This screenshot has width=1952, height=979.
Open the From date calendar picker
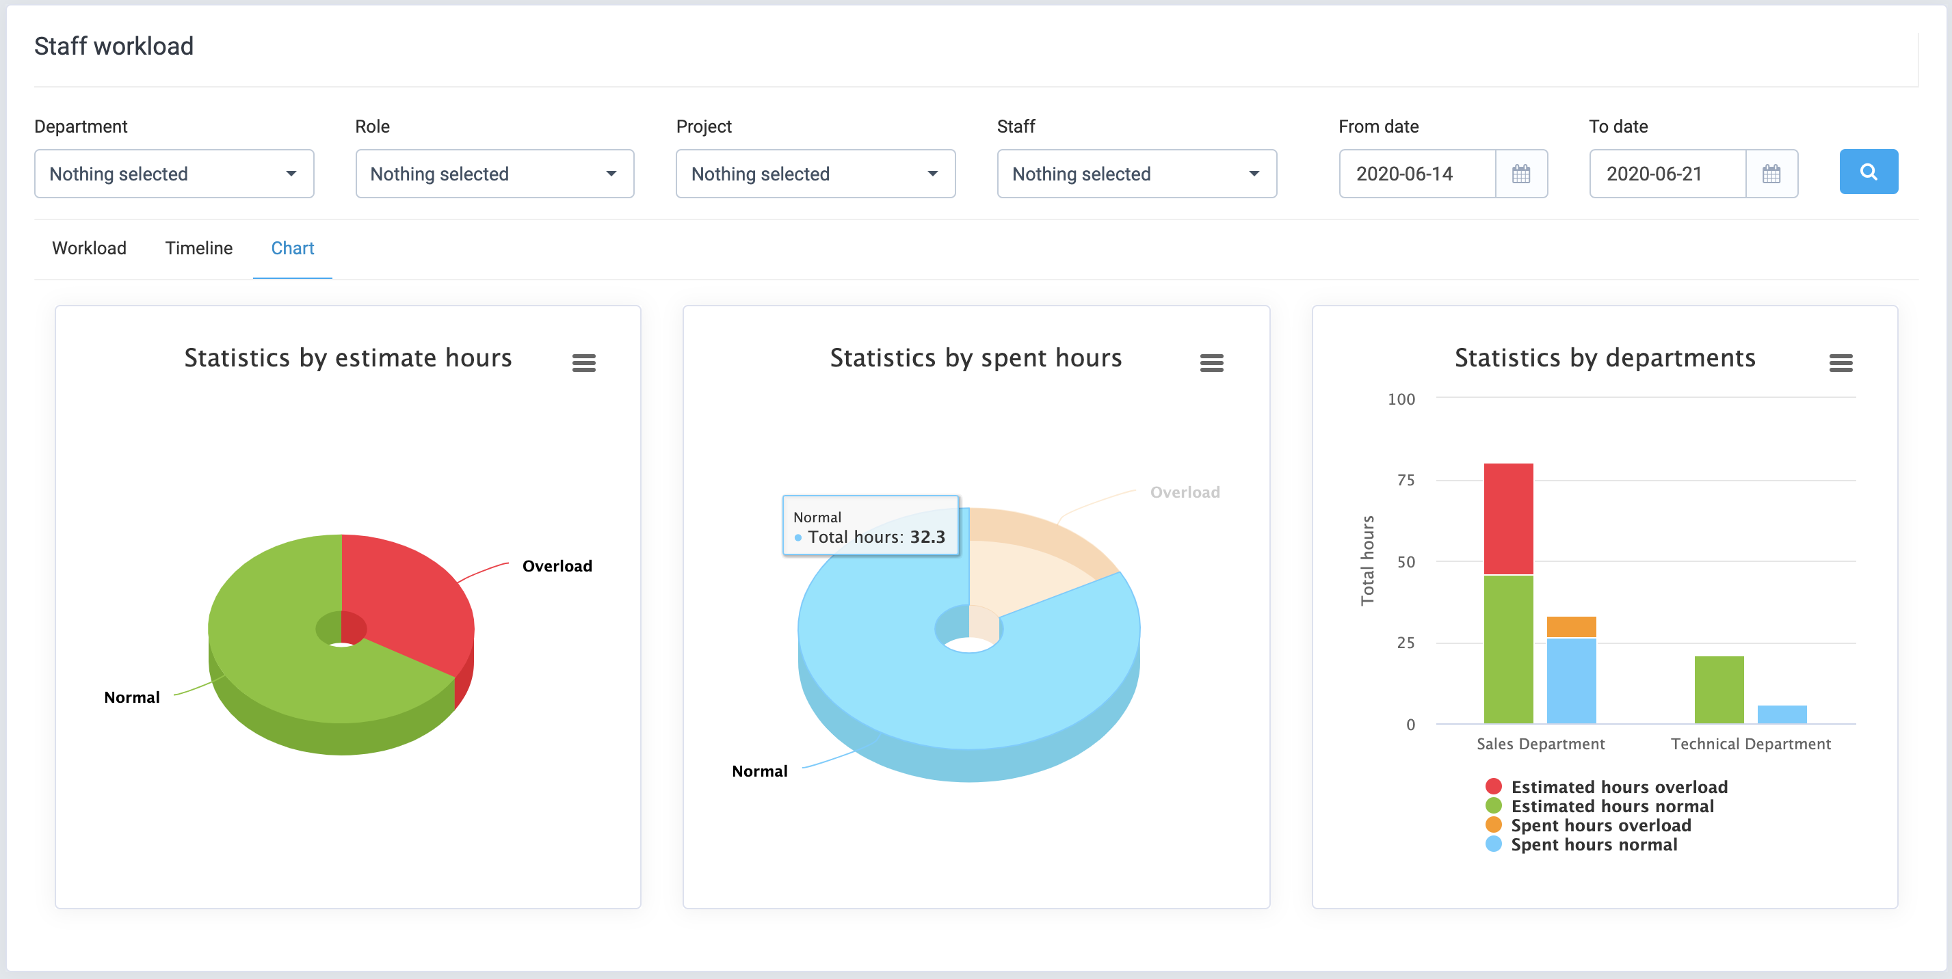1522,174
